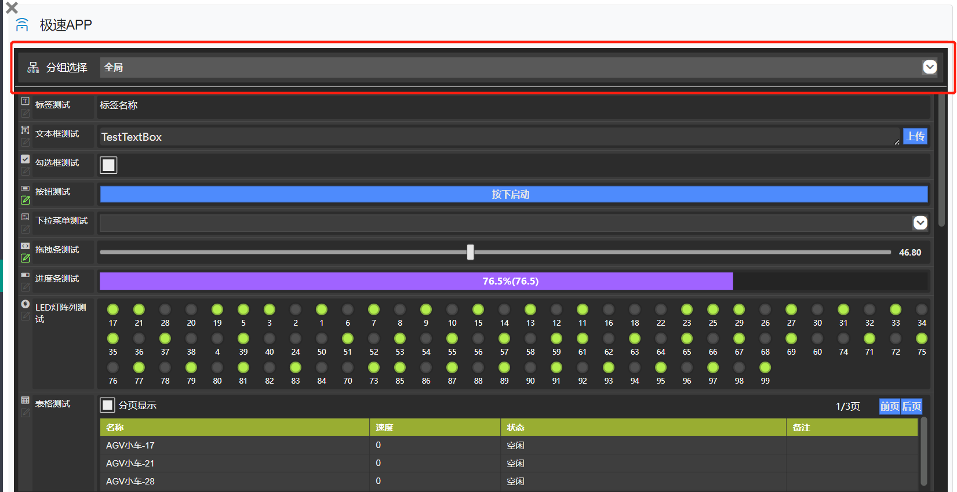Click the edit pencil icon under 进度条测试

(x=26, y=287)
